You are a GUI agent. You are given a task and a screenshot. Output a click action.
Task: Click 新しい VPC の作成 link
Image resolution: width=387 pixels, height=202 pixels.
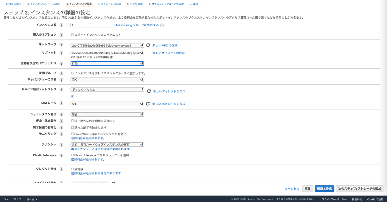(x=165, y=45)
